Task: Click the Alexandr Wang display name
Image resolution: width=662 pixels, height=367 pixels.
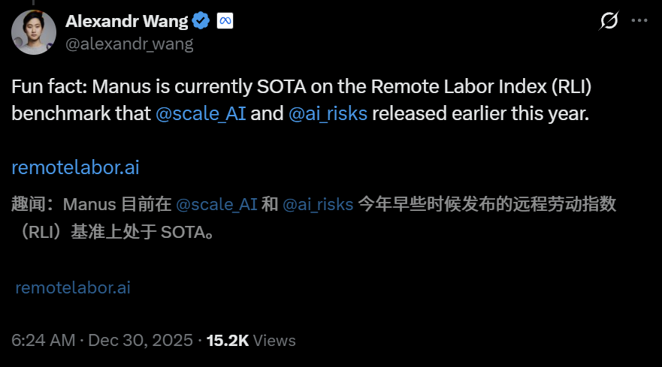Action: [126, 20]
